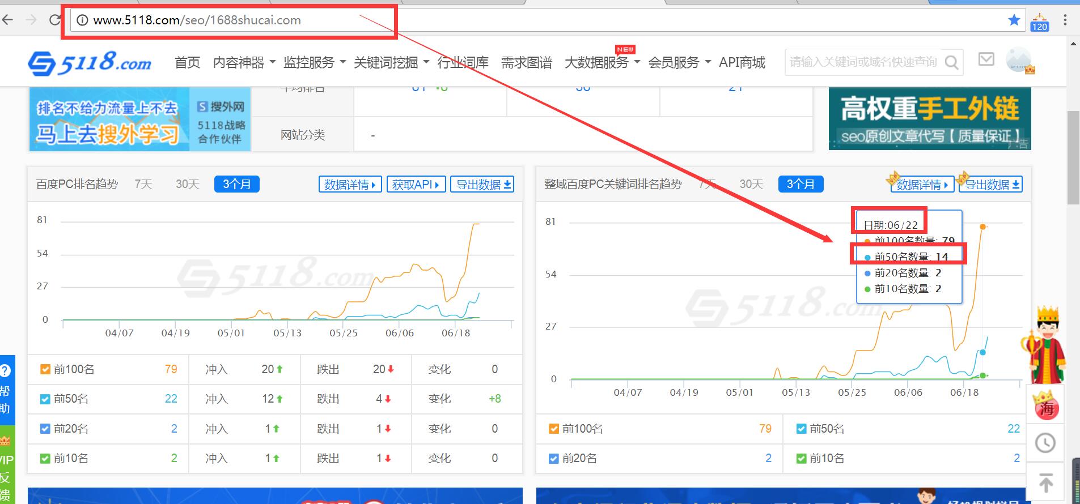1080x504 pixels.
Task: Click the clock history icon
Action: [1045, 443]
